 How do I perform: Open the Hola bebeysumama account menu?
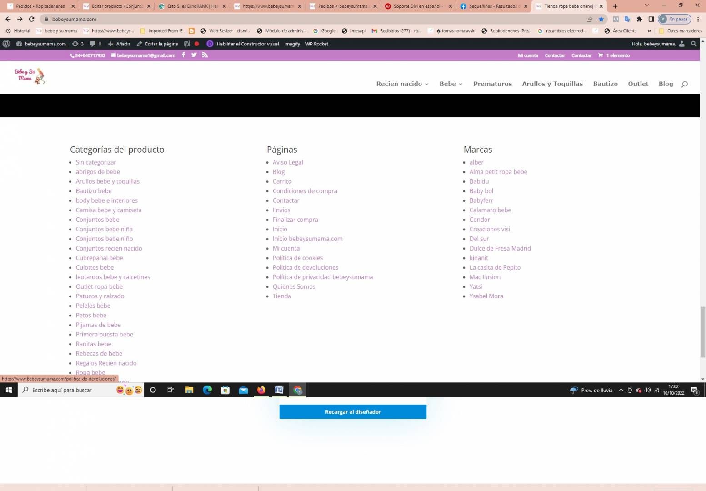[x=658, y=44]
